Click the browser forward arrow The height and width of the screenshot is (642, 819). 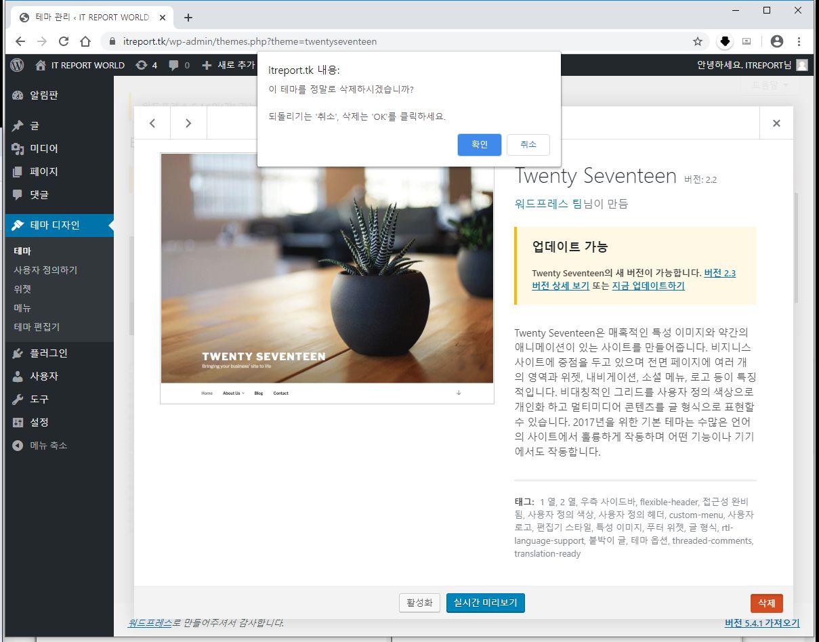click(x=42, y=41)
